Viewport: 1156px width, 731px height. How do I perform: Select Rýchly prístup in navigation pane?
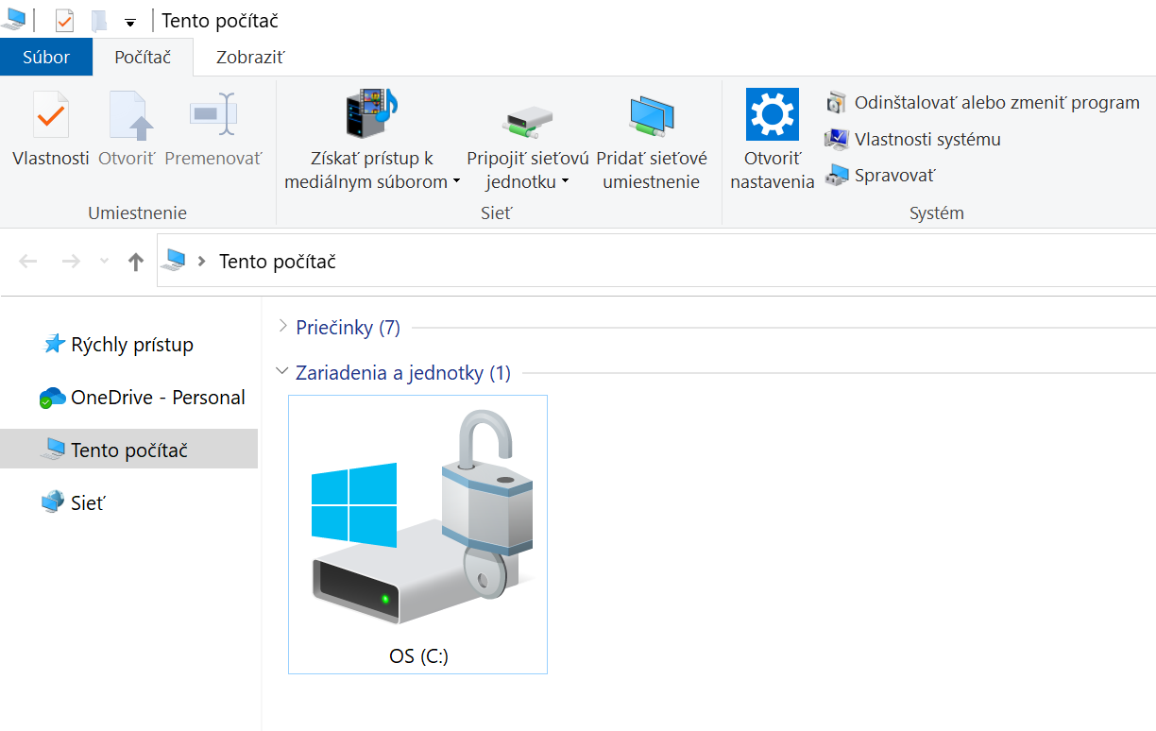pyautogui.click(x=131, y=345)
